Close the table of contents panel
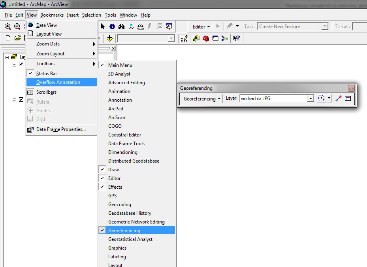 (x=113, y=48)
